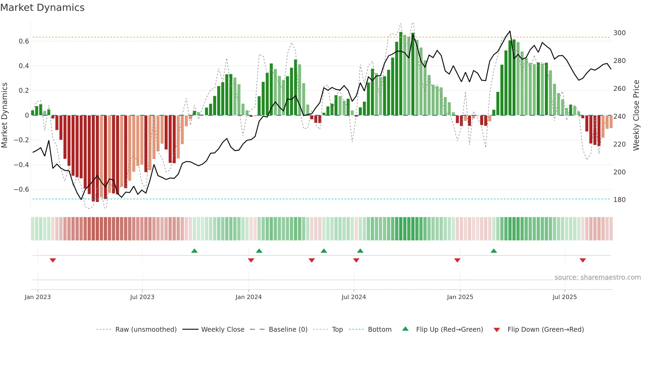Click the green flip-up triangle just after January 2024
The image size is (650, 365).
[259, 251]
